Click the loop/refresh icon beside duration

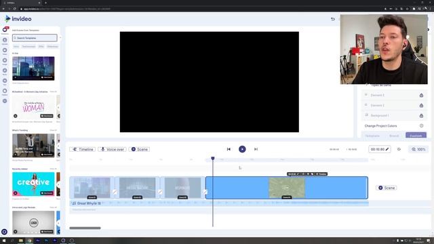[399, 149]
